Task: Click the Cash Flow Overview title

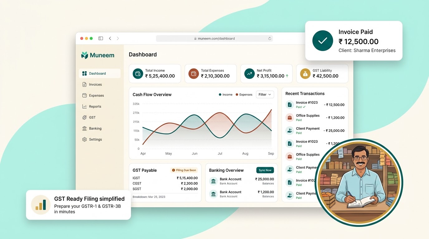Action: coord(152,95)
